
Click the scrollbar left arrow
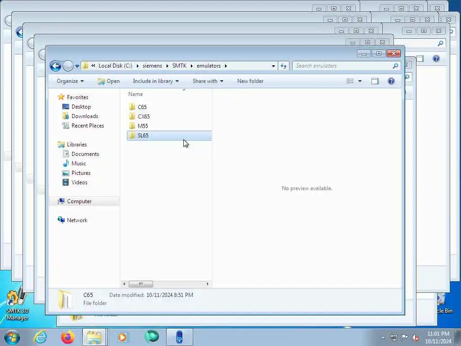pos(124,284)
